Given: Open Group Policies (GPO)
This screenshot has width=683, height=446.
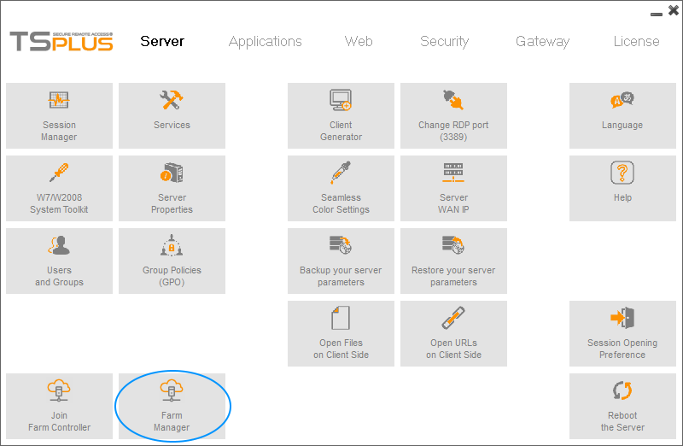Looking at the screenshot, I should pos(172,261).
